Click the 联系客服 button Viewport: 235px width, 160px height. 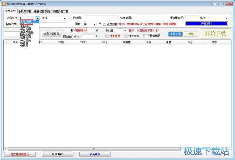(x=95, y=154)
